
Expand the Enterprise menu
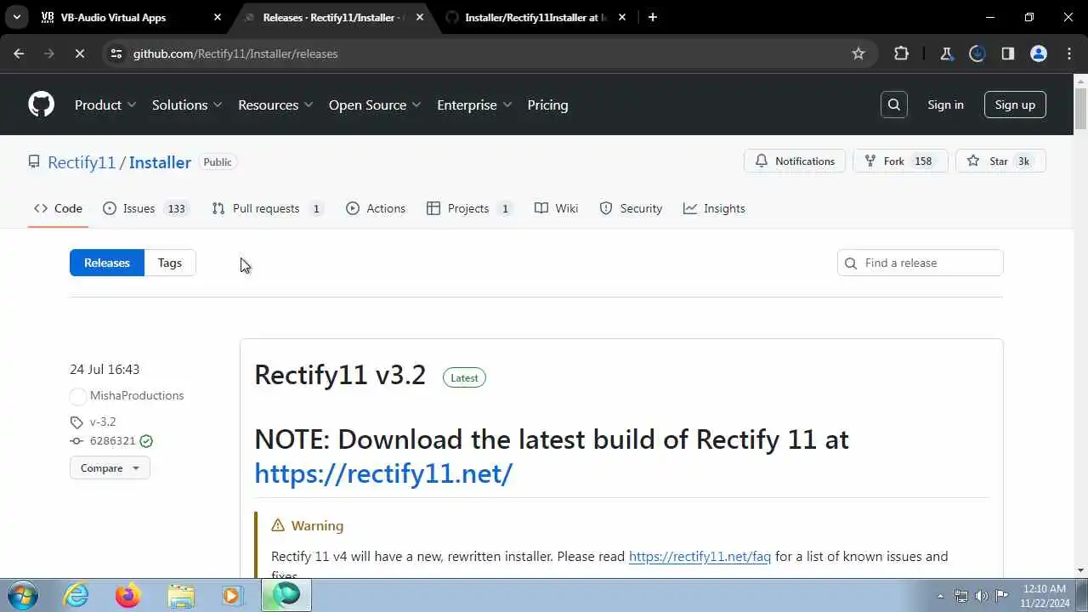coord(474,105)
